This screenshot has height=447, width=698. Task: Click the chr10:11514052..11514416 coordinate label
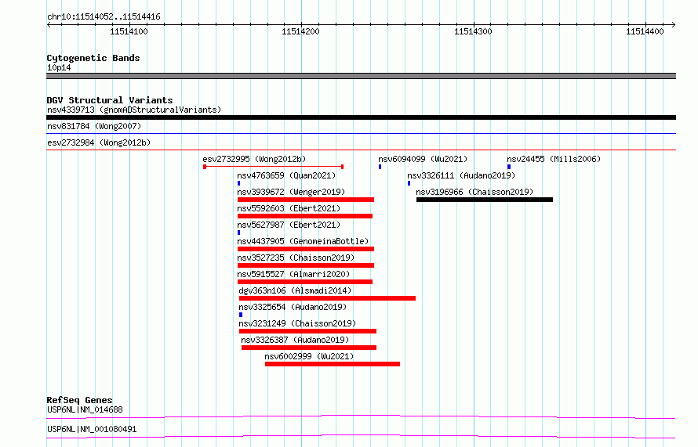(104, 17)
